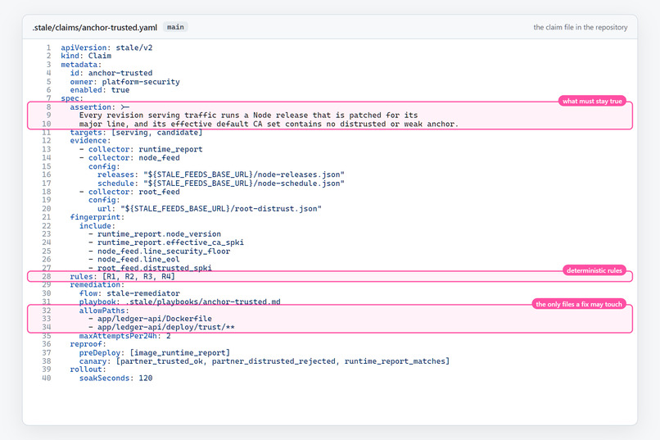660x440 pixels.
Task: Click the 'evidence:' line
Action: (91, 141)
